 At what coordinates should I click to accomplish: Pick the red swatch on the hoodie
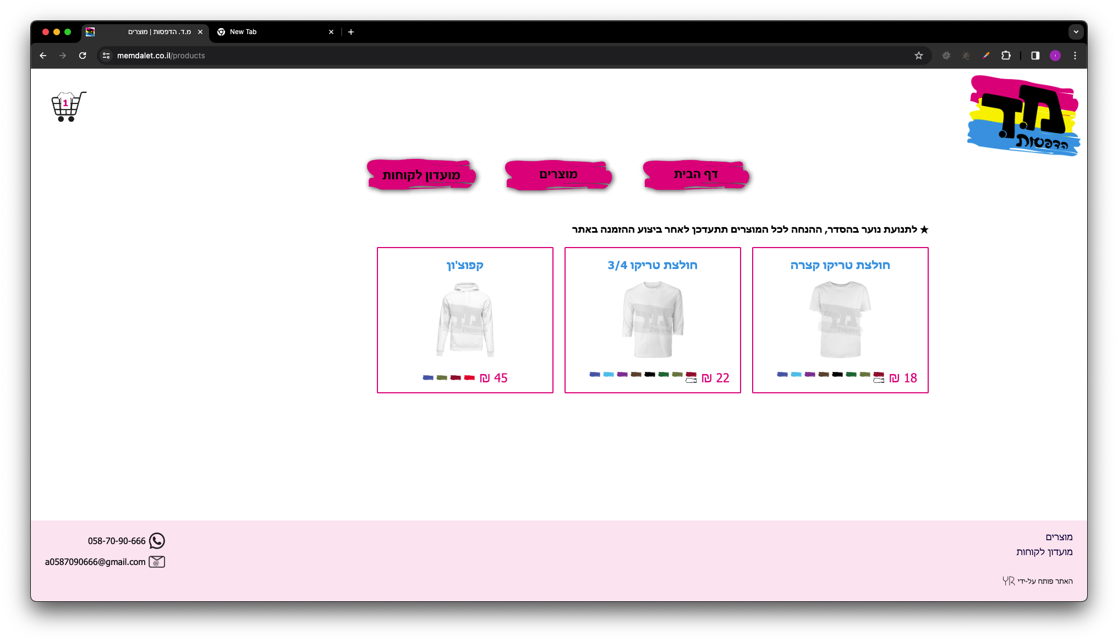(x=469, y=377)
